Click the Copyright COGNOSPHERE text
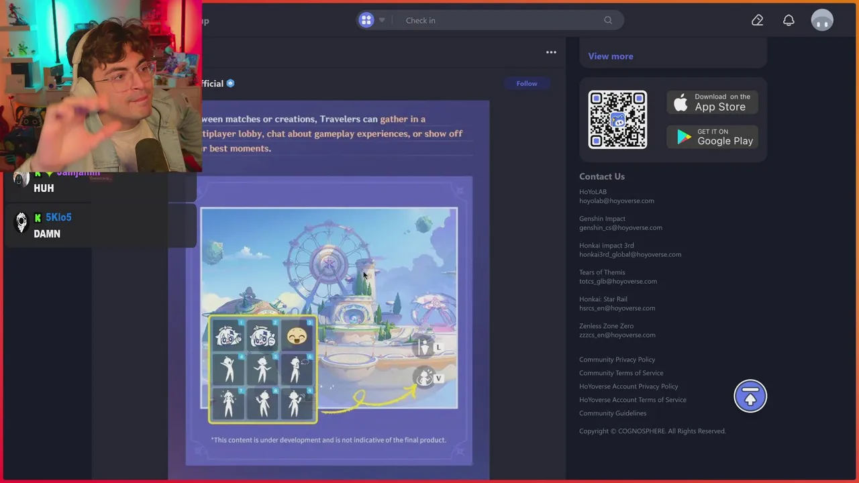The height and width of the screenshot is (483, 859). pyautogui.click(x=652, y=431)
